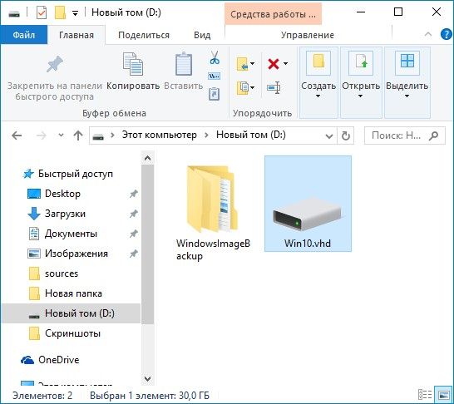The width and height of the screenshot is (454, 404).
Task: Click the New folder icon in title bar
Action: click(60, 12)
